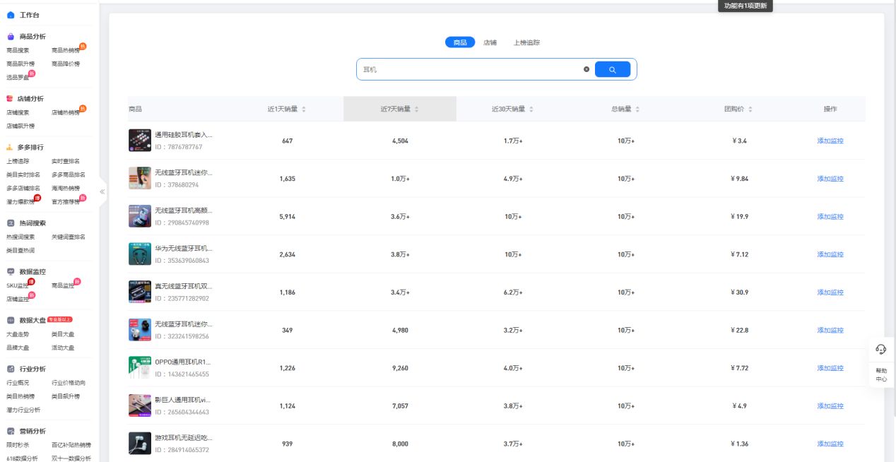The width and height of the screenshot is (896, 462).
Task: Open 选品罗盘 in the sidebar
Action: [x=18, y=77]
